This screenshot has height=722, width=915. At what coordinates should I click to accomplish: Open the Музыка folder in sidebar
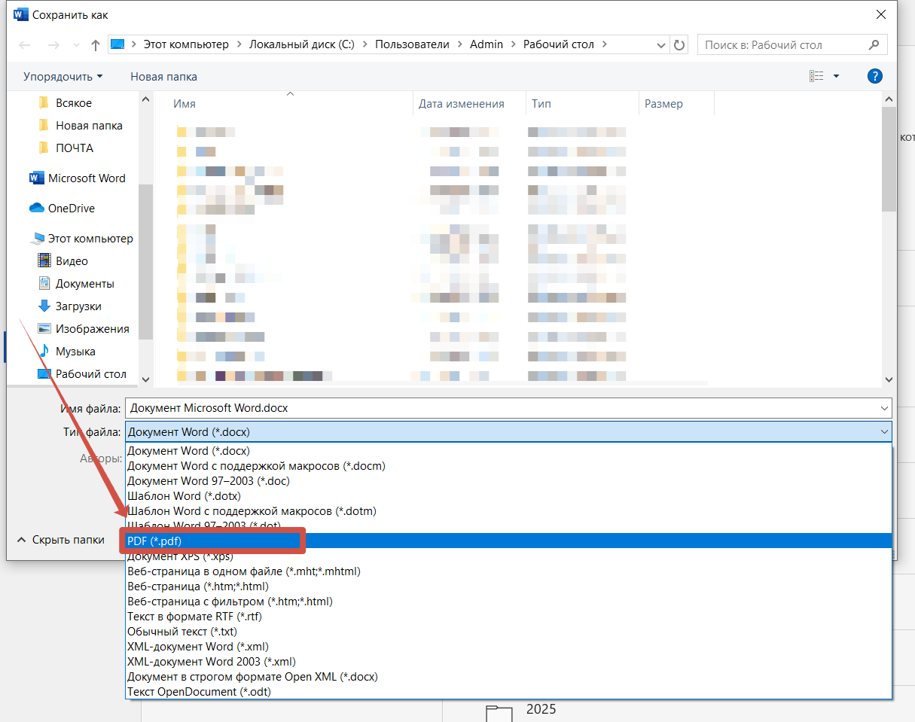[x=75, y=352]
